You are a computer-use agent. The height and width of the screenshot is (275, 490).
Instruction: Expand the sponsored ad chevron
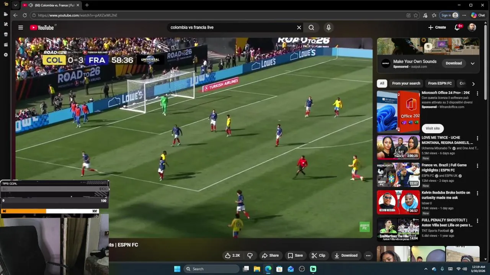[472, 63]
